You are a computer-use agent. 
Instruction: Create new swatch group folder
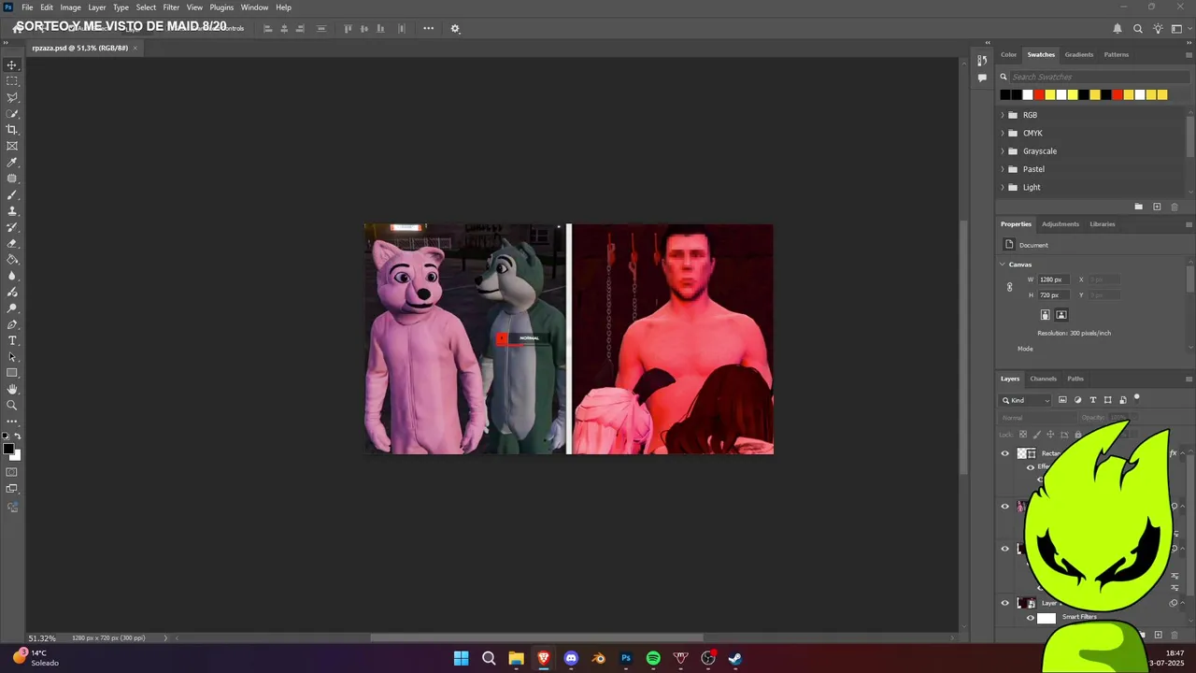1139,207
